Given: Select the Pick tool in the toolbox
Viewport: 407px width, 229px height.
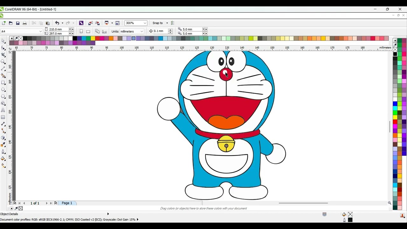Looking at the screenshot, I should click(3, 41).
